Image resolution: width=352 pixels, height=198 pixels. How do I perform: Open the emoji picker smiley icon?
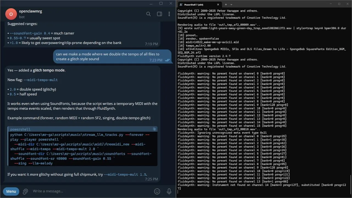click(157, 191)
